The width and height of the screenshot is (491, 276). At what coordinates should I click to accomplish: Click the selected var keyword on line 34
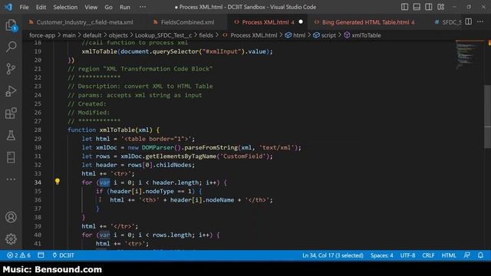click(x=104, y=182)
